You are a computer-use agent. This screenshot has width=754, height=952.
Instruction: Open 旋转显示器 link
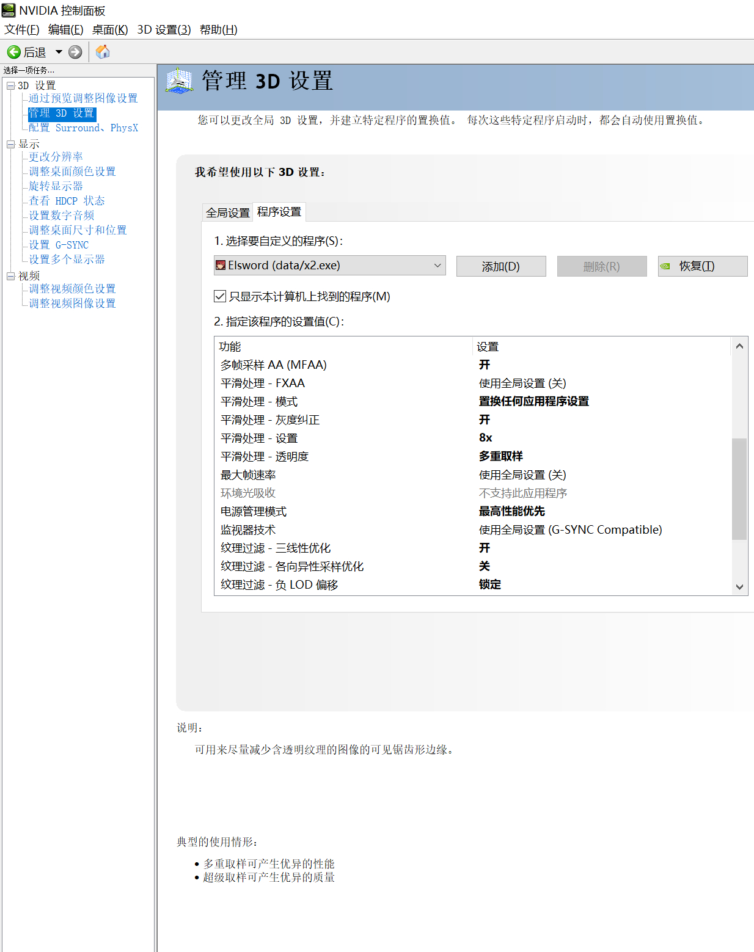click(56, 186)
